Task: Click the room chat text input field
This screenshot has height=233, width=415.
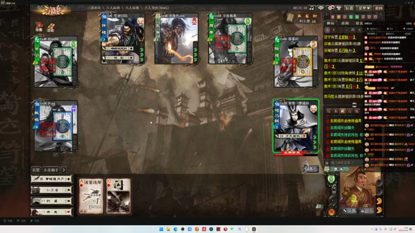Action: [346, 163]
